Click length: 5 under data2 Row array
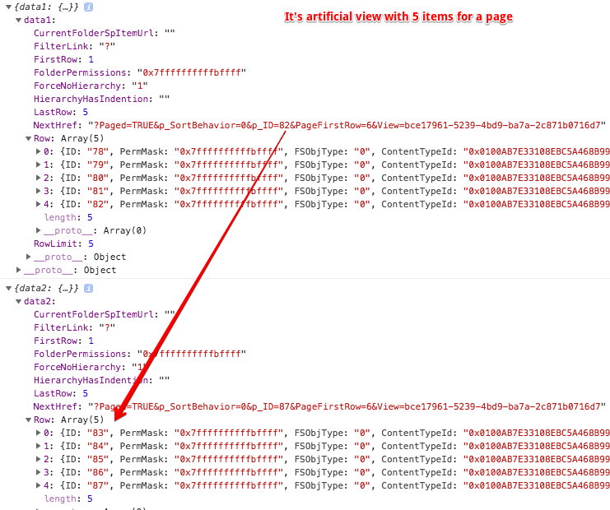Viewport: 610px width, 510px height. (x=68, y=498)
